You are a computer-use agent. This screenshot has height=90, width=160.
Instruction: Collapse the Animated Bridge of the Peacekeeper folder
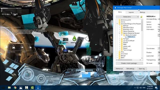point(117,24)
